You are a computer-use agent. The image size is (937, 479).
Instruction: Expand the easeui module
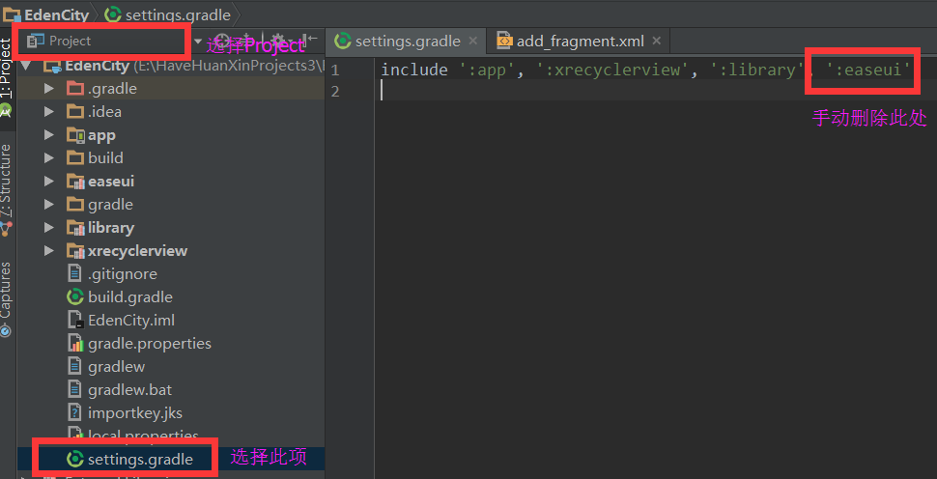(49, 182)
